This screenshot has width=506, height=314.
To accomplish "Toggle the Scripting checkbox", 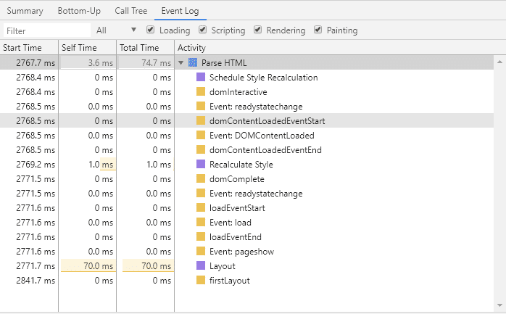I will click(203, 30).
